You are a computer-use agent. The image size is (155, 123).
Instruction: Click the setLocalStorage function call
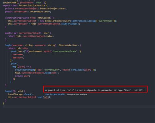coord(25,70)
